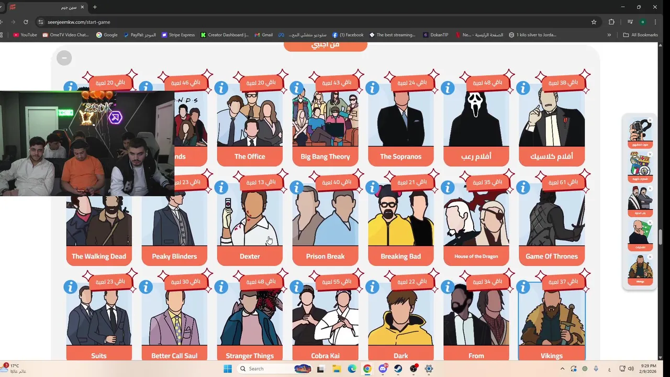This screenshot has height=377, width=670.
Task: Pick the Prison Break category card
Action: click(x=325, y=224)
